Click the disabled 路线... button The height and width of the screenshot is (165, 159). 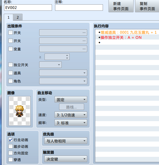72,107
